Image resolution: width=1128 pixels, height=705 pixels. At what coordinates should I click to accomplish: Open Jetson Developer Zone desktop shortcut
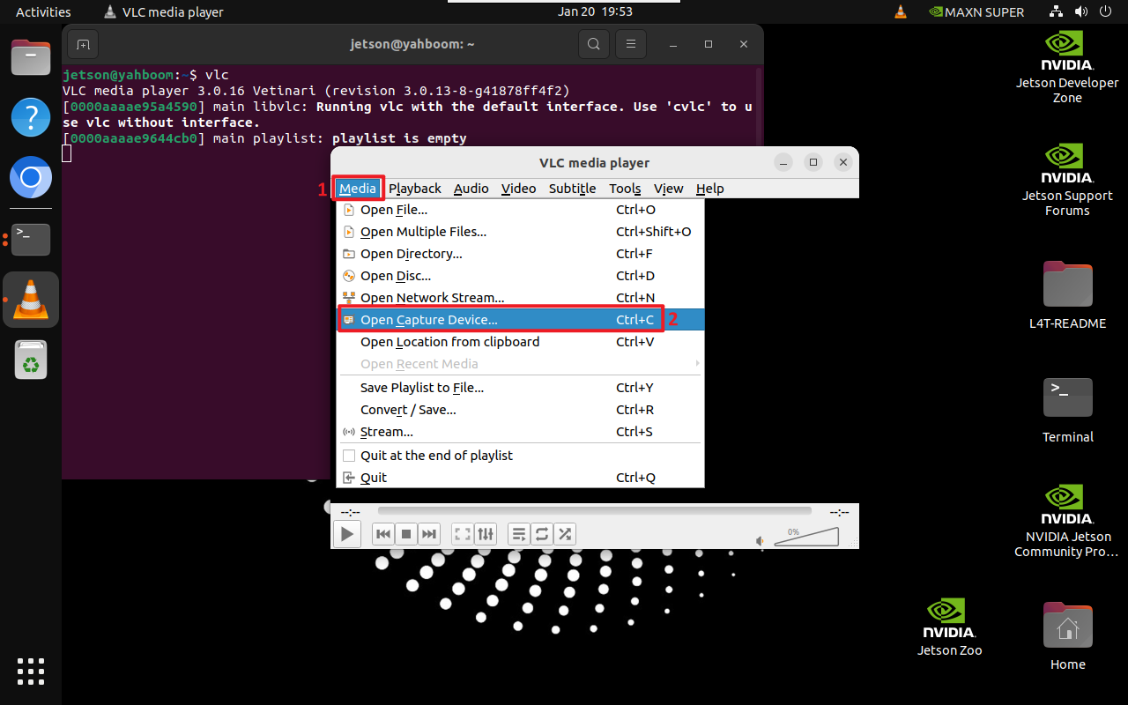[x=1067, y=68]
